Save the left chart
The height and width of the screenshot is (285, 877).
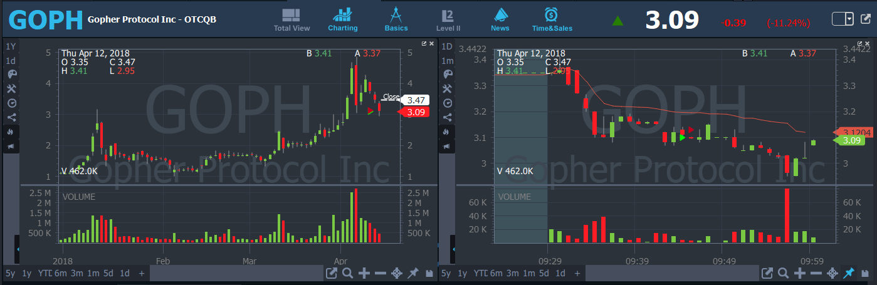[x=429, y=274]
